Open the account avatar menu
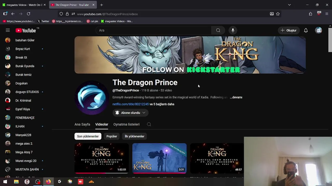This screenshot has width=332, height=186. coord(319,30)
